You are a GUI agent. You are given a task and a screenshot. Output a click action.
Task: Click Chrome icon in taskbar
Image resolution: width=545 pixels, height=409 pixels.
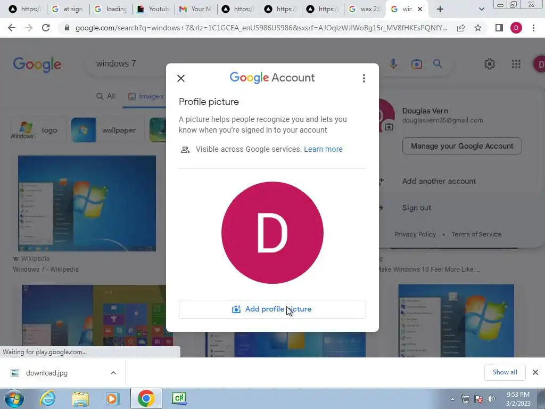tap(146, 398)
